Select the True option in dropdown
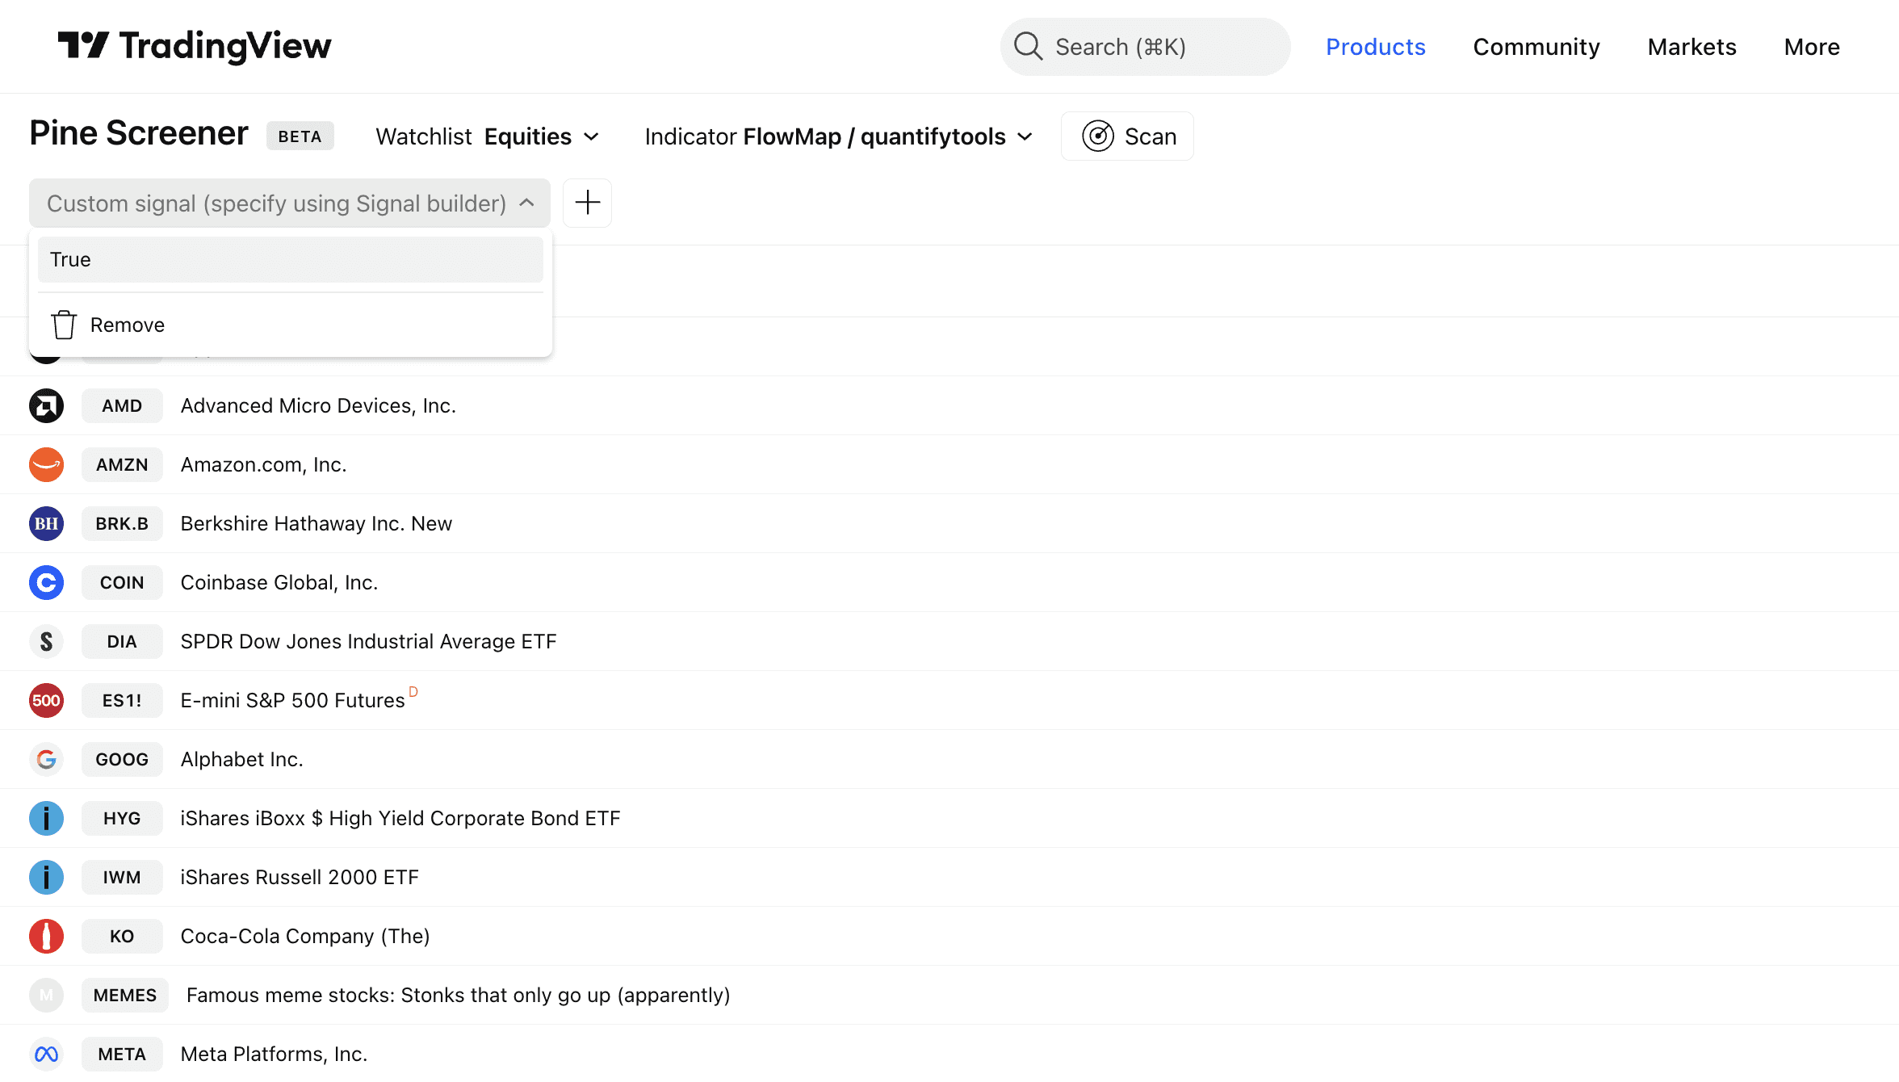The width and height of the screenshot is (1899, 1082). [x=290, y=259]
